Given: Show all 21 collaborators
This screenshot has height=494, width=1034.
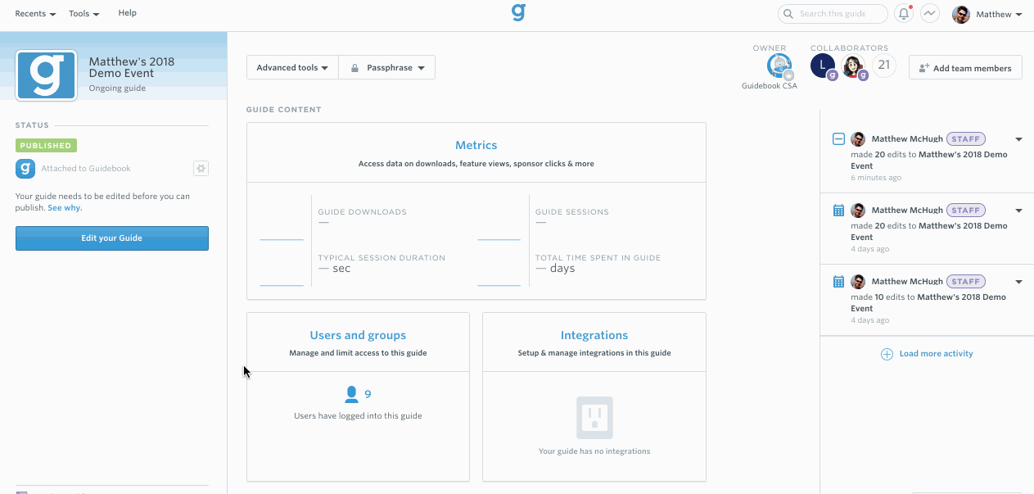Looking at the screenshot, I should 883,66.
